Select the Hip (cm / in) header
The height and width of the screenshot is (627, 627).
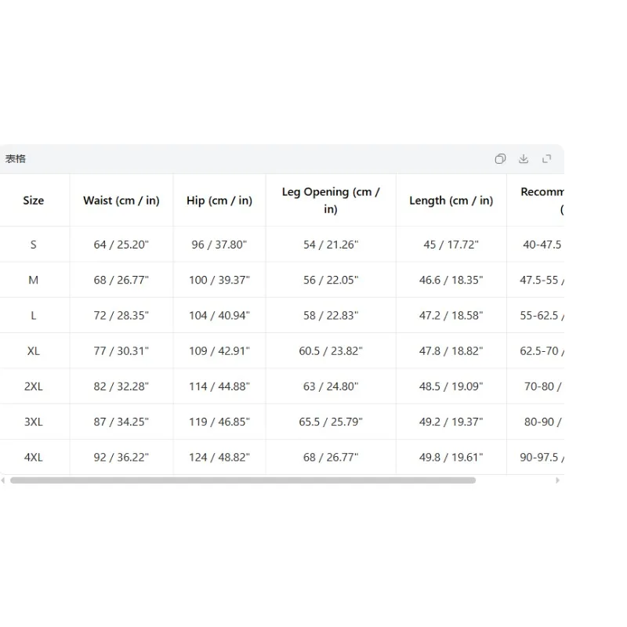(219, 201)
